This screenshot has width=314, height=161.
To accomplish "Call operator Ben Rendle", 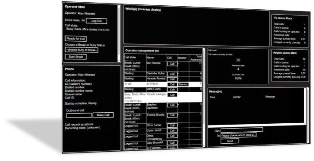I will pyautogui.click(x=172, y=64).
